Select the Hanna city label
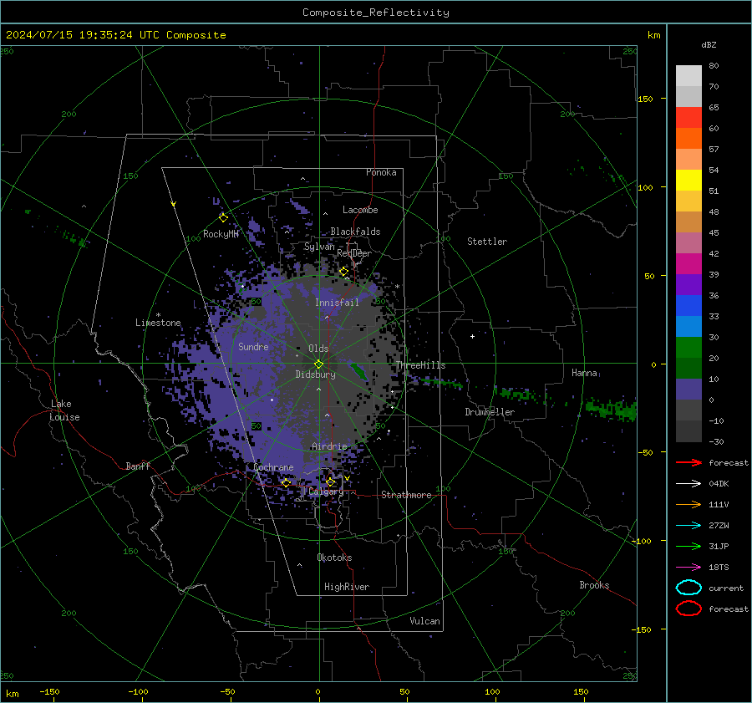The height and width of the screenshot is (703, 752). pos(584,373)
